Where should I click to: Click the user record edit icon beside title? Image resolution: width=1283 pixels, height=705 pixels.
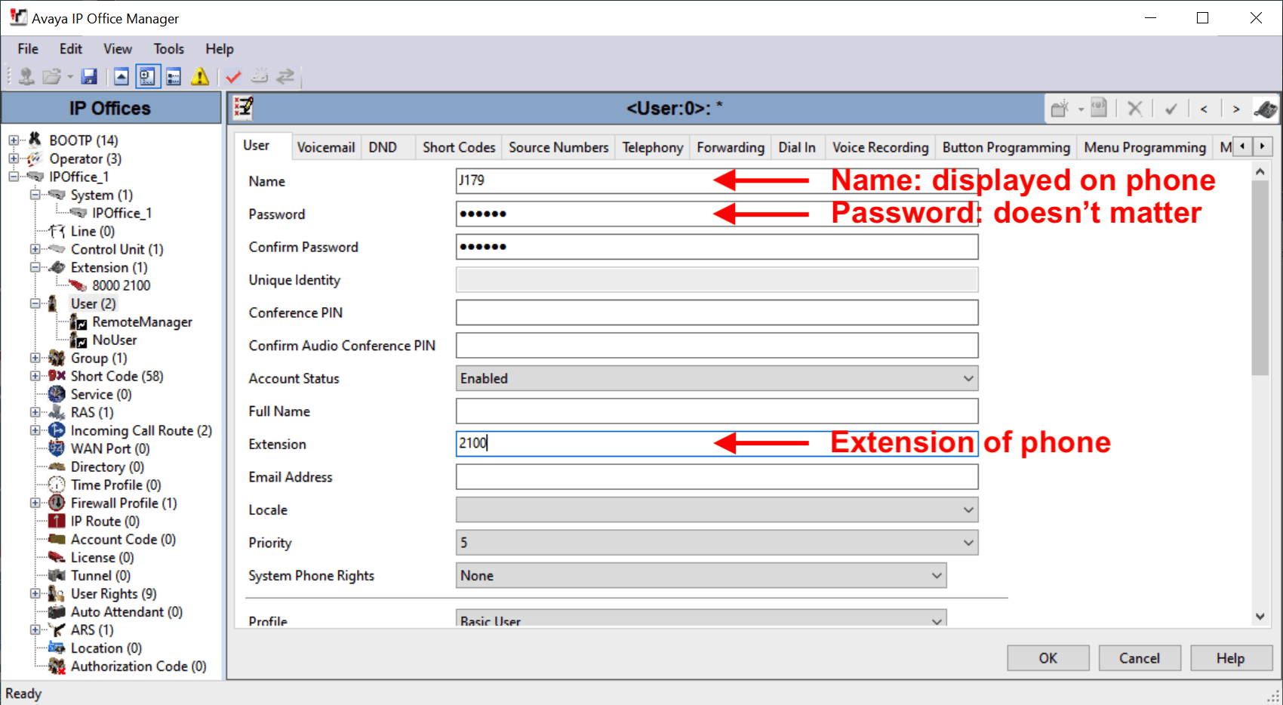point(244,108)
